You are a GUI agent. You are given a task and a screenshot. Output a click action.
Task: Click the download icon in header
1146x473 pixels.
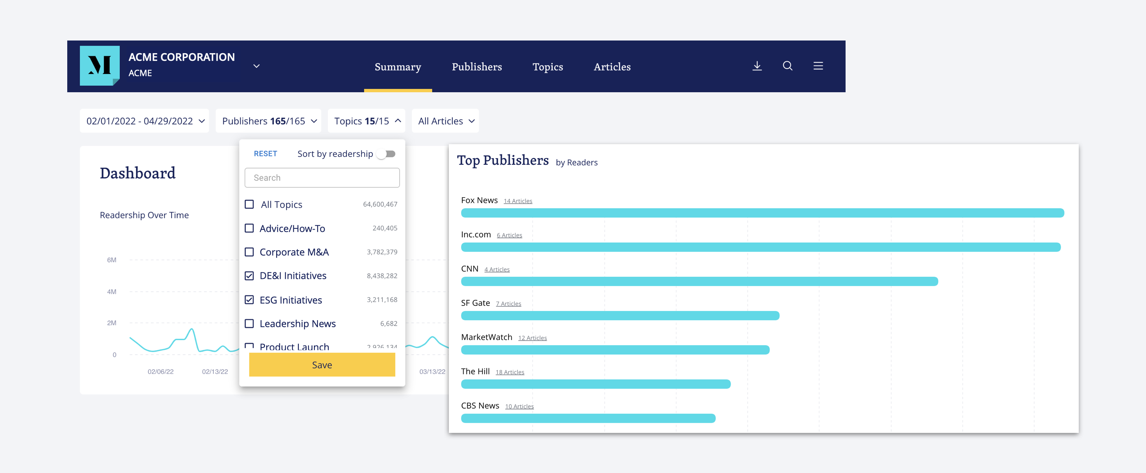(x=757, y=66)
